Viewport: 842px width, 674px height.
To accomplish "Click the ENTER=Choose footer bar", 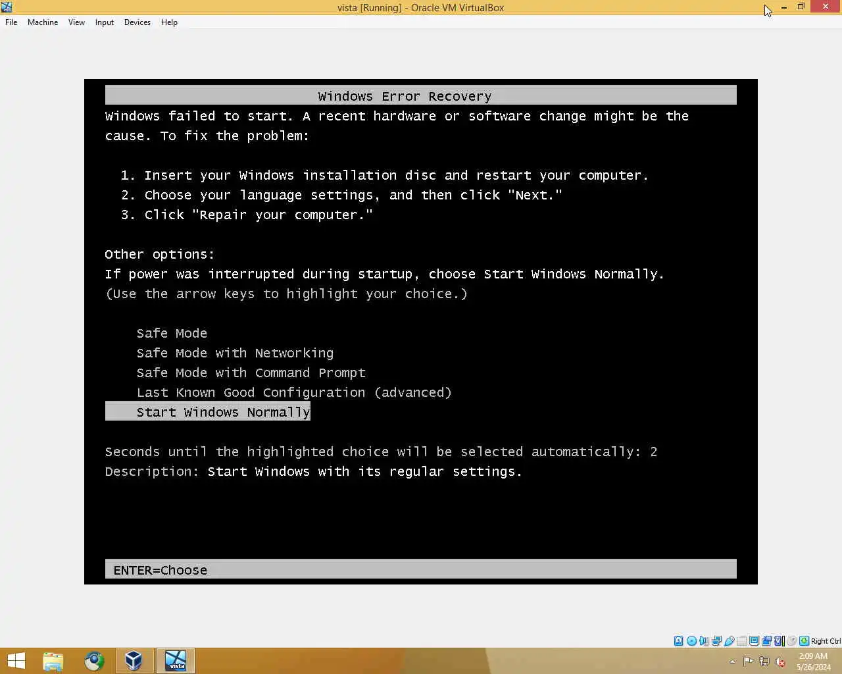I will 421,569.
